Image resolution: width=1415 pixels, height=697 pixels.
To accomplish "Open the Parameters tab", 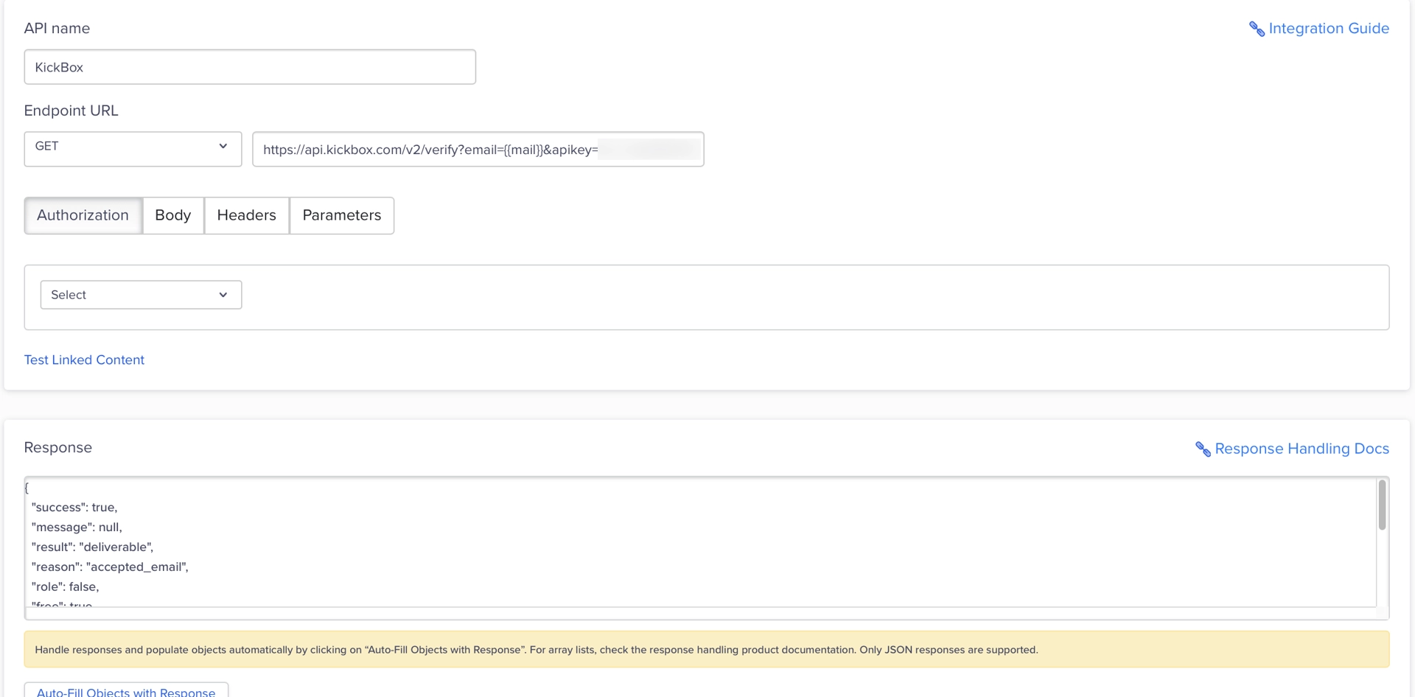I will click(x=341, y=215).
